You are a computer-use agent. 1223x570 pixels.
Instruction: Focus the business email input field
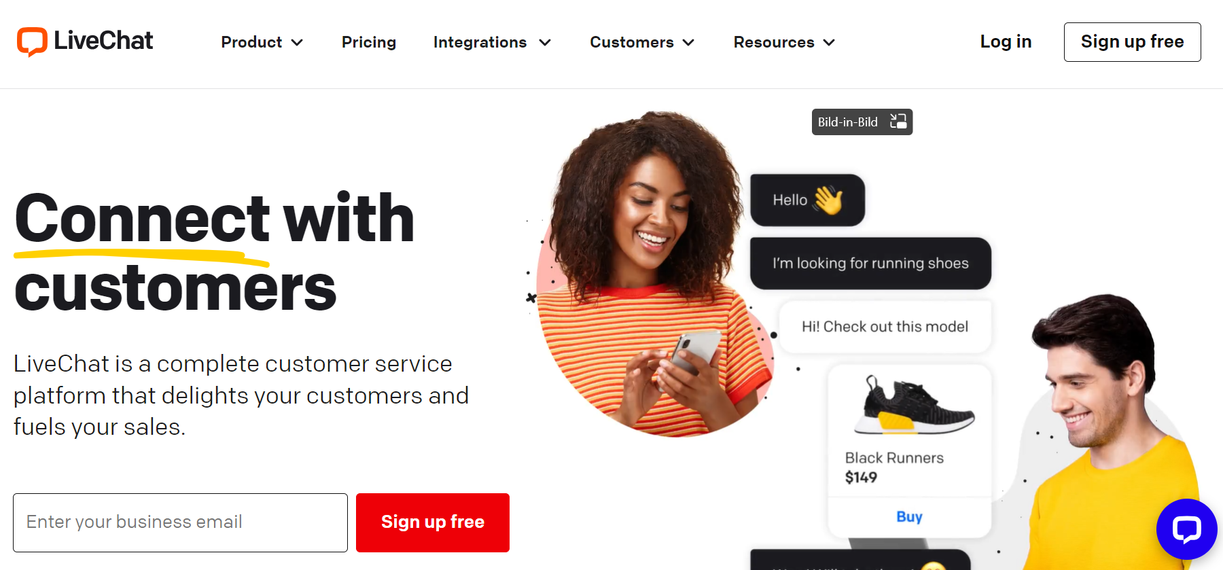point(180,522)
